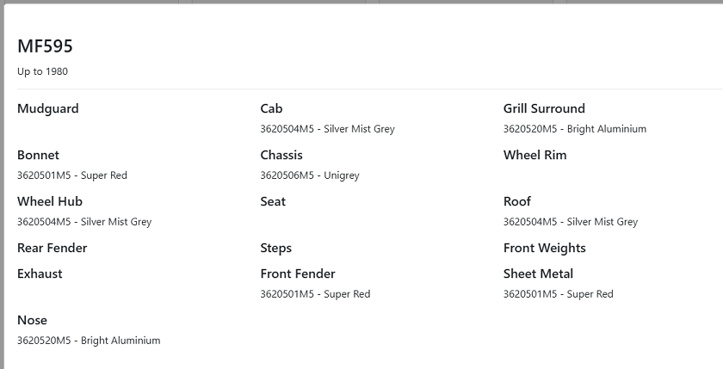Click the Grill Surround label
Screen dimensions: 723x369
[x=544, y=108]
